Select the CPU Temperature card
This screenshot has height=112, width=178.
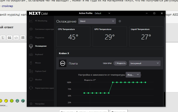tap(73, 37)
